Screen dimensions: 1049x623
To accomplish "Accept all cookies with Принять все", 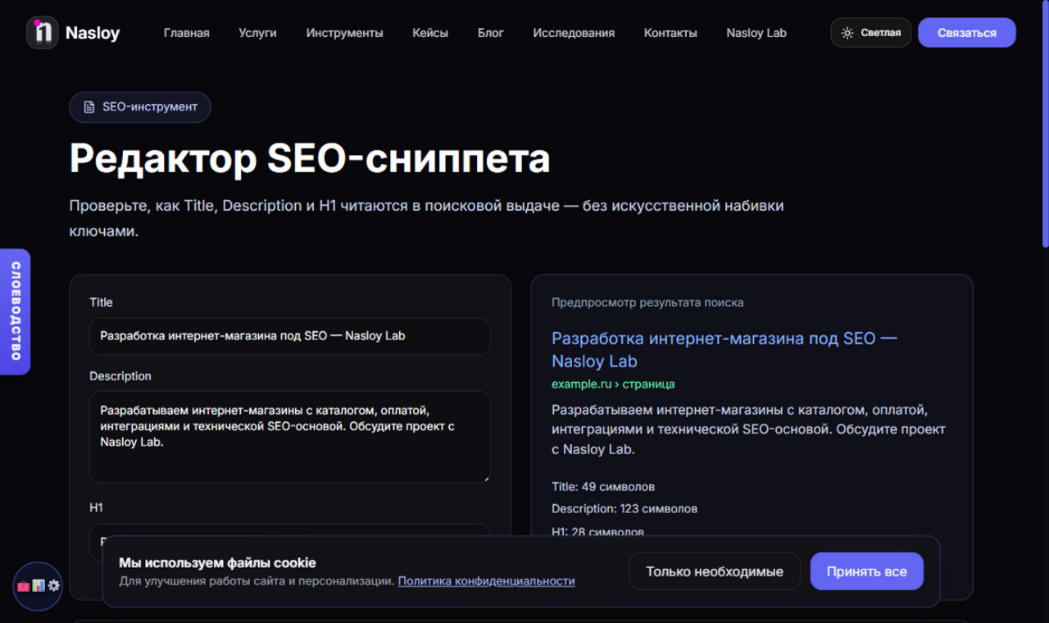I will (867, 571).
